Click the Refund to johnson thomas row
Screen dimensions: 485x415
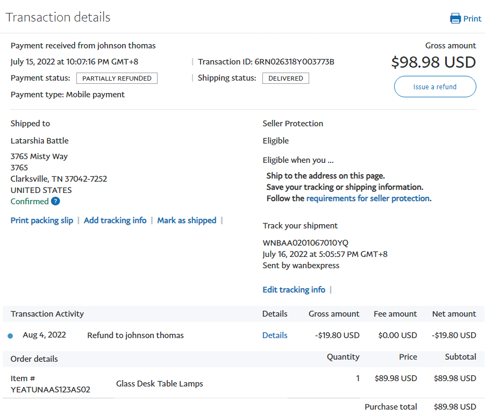[x=135, y=335]
